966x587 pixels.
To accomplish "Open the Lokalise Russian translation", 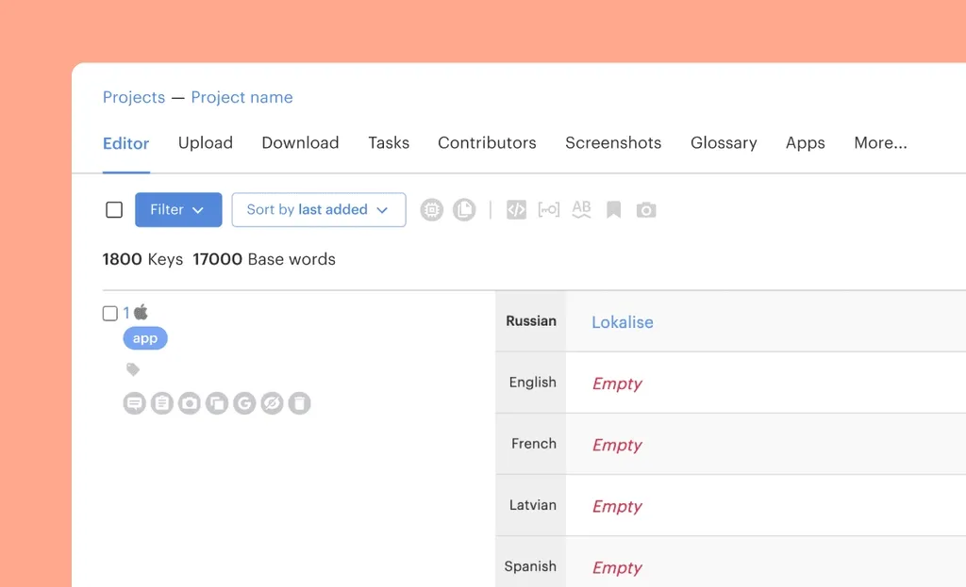I will click(x=622, y=322).
